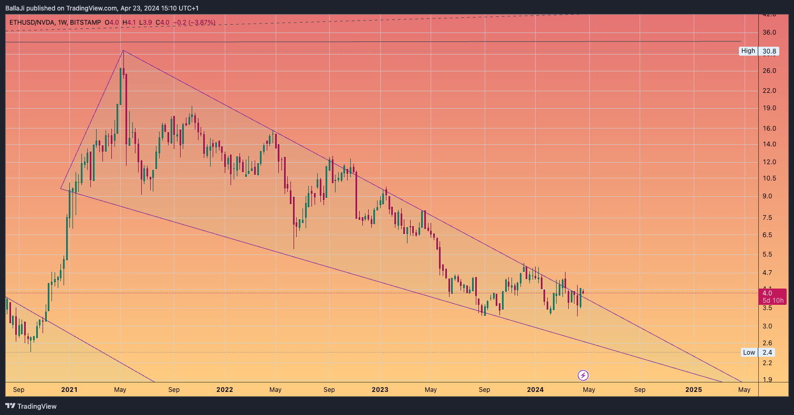Click the 7.5 price axis label

pos(767,218)
